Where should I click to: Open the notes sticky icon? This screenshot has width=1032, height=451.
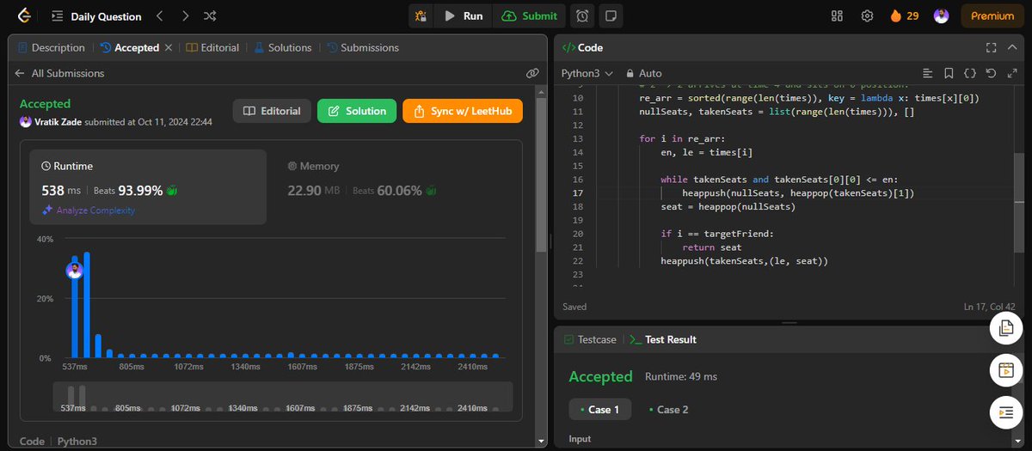coord(611,15)
